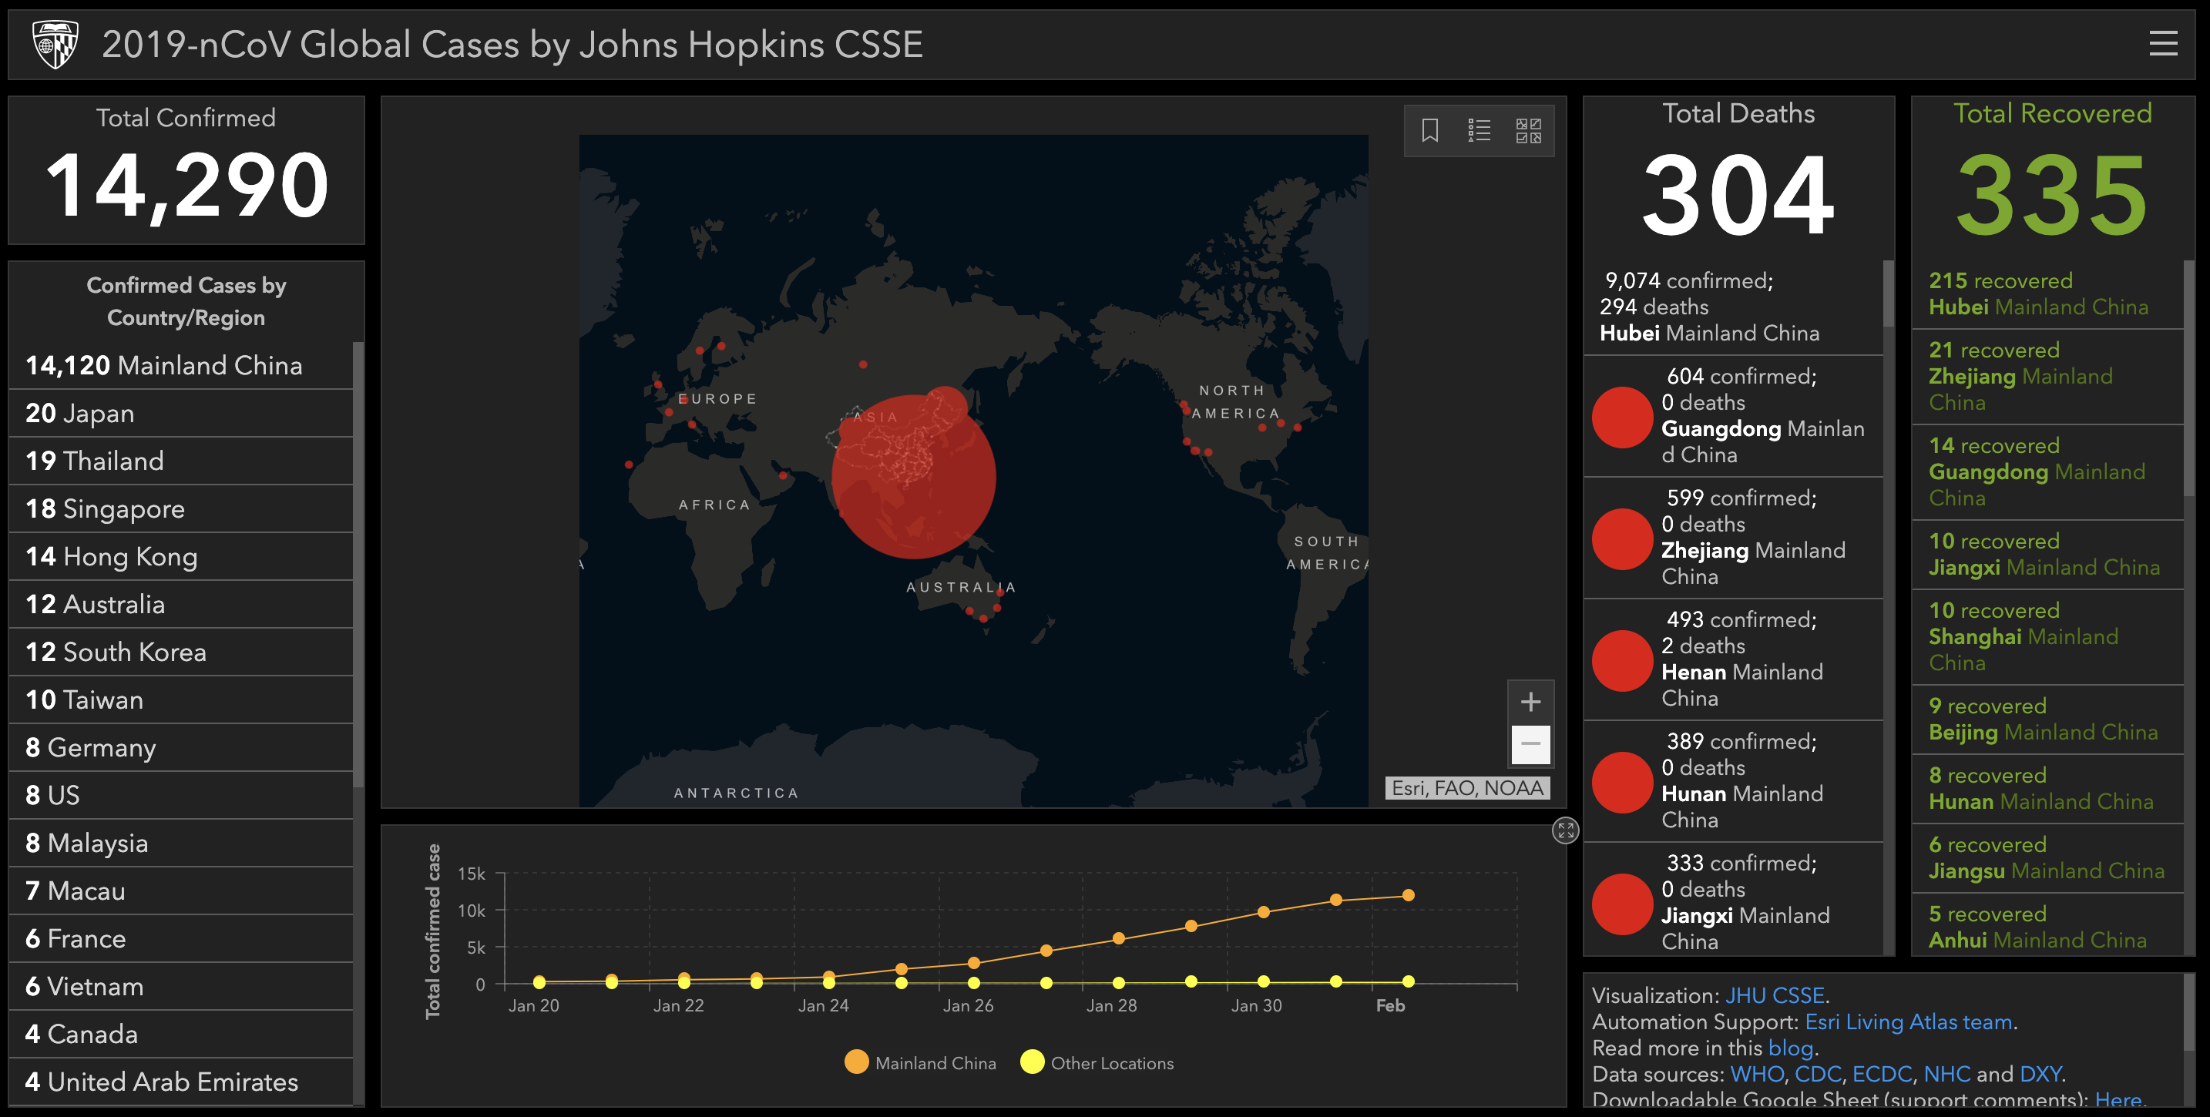Select the 18 Singapore row
This screenshot has width=2210, height=1117.
pos(180,508)
